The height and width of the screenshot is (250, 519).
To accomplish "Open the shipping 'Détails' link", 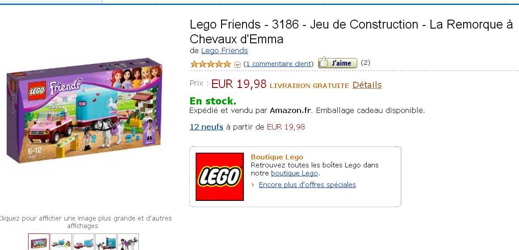I will pyautogui.click(x=367, y=85).
